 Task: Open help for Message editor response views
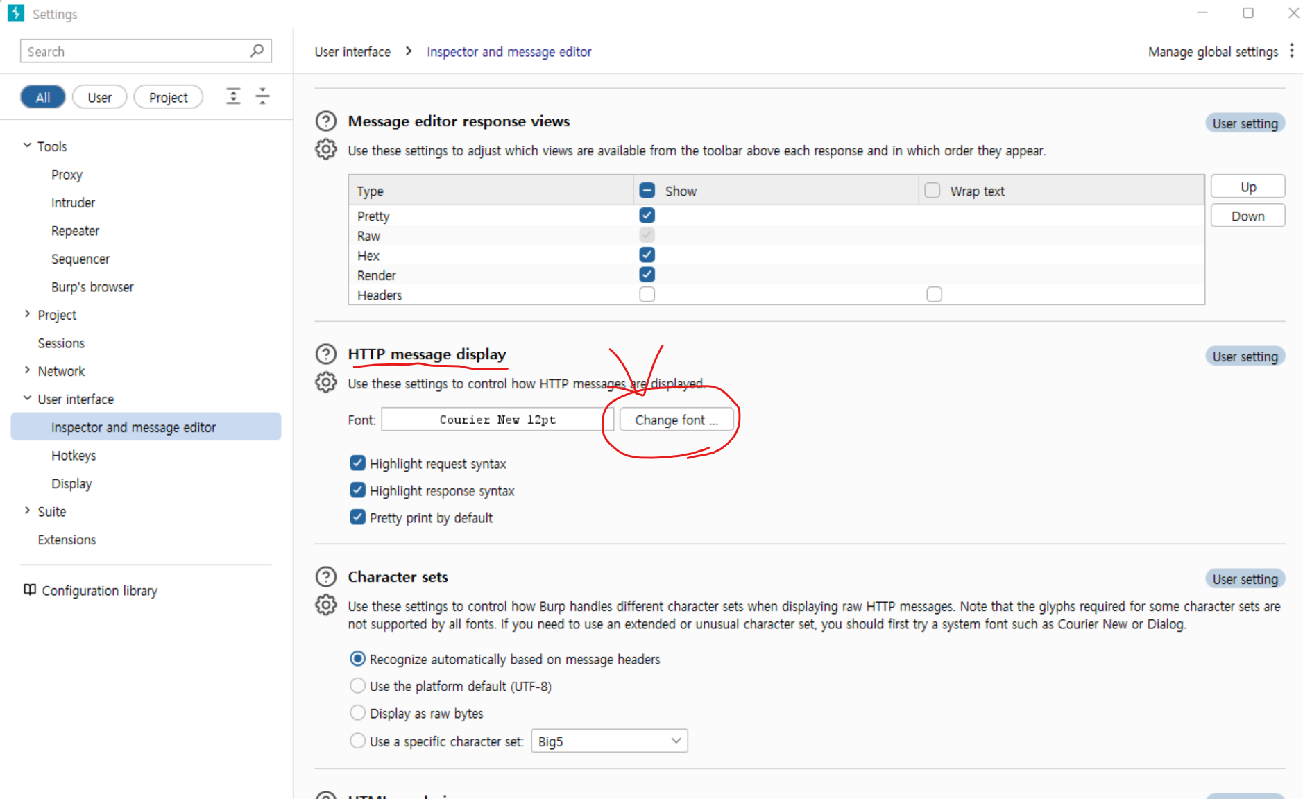(x=325, y=121)
